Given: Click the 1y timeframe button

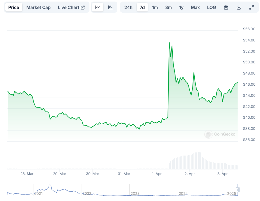Looking at the screenshot, I should pos(181,7).
